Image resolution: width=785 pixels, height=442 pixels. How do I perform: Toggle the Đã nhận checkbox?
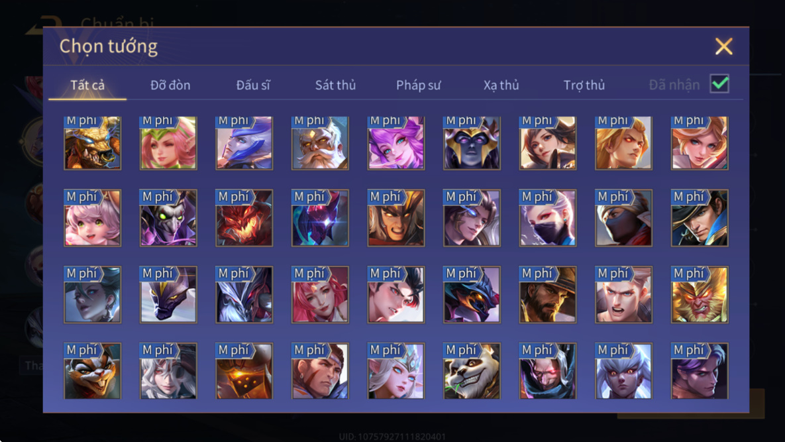pos(719,83)
